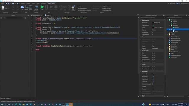The width and height of the screenshot is (189, 106).
Task: Expand the Size property row
Action: 141,53
